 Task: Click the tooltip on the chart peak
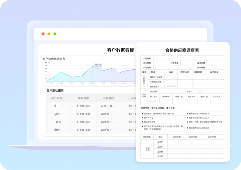pos(97,65)
